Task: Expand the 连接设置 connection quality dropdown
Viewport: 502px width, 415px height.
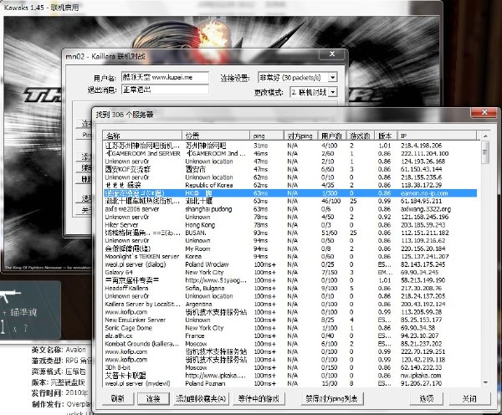Action: (333, 78)
